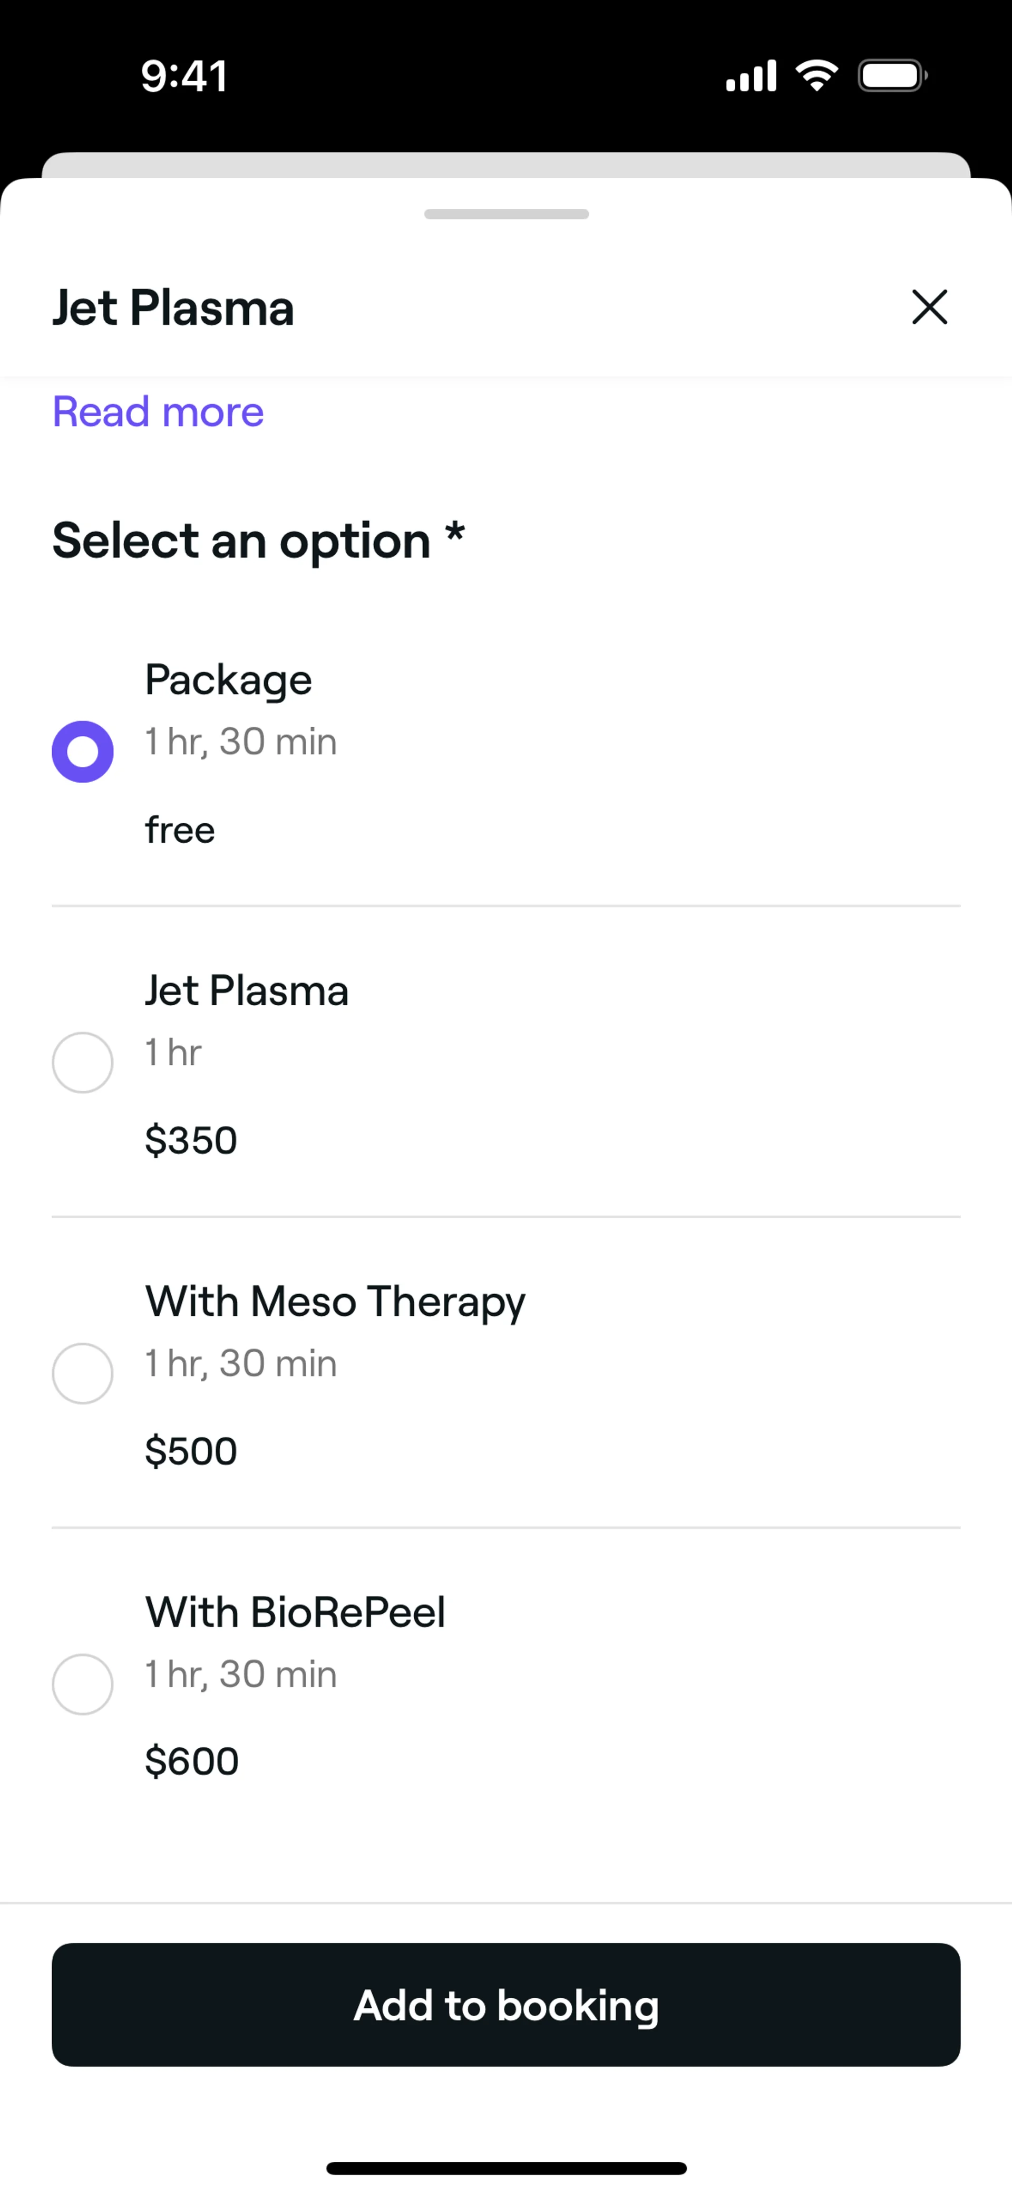Tap the "Package" option title text

[228, 680]
